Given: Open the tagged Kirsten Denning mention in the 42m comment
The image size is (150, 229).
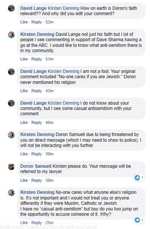Looking at the screenshot, I should point(63,71).
